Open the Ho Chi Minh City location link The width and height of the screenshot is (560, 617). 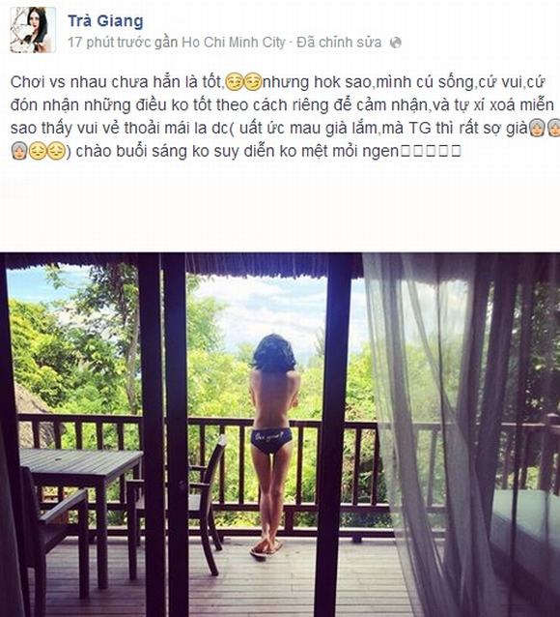(233, 43)
